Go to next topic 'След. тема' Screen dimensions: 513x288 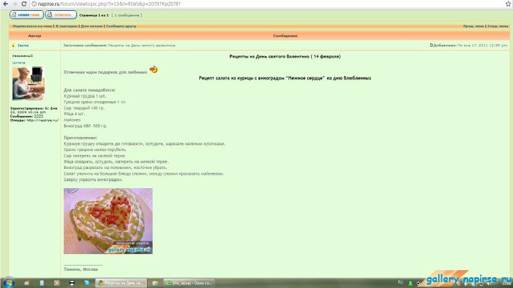pos(498,26)
